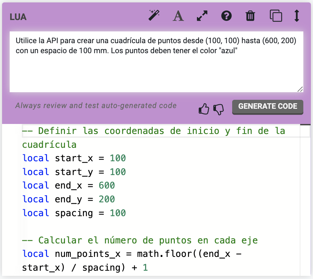Click the code editor's right-side scrollbar
The width and height of the screenshot is (313, 279).
305,200
